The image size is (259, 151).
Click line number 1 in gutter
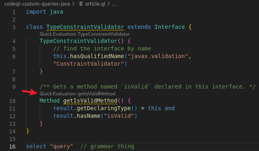14,12
